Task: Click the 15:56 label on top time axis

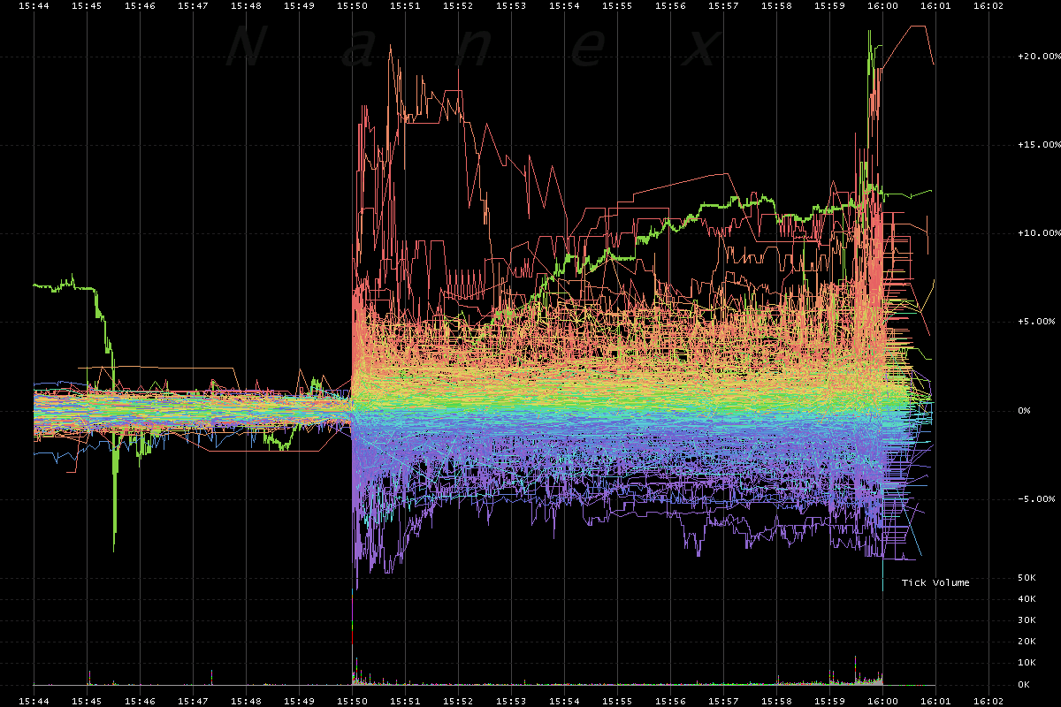Action: pos(670,5)
